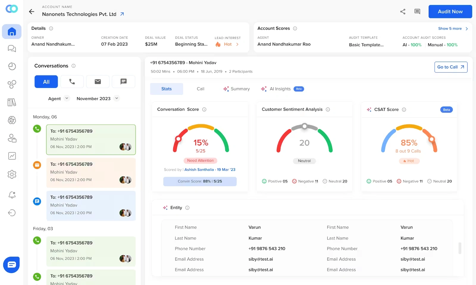Click info icon beside Conversations heading
The width and height of the screenshot is (476, 285).
pyautogui.click(x=73, y=66)
